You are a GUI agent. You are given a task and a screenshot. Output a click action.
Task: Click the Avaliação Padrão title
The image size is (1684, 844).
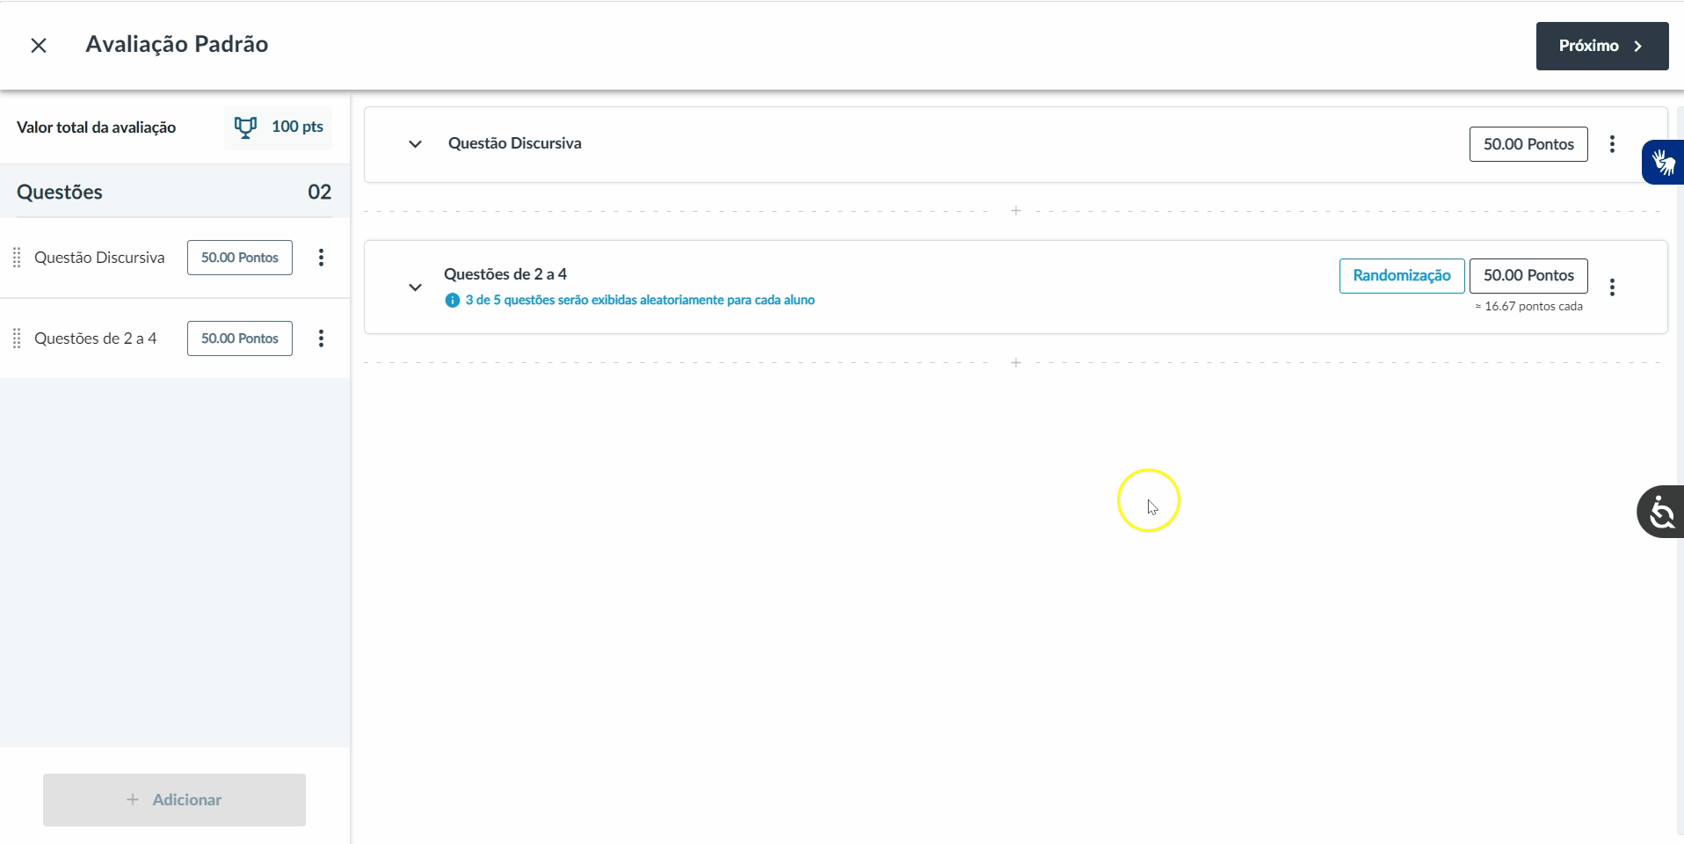(x=177, y=44)
